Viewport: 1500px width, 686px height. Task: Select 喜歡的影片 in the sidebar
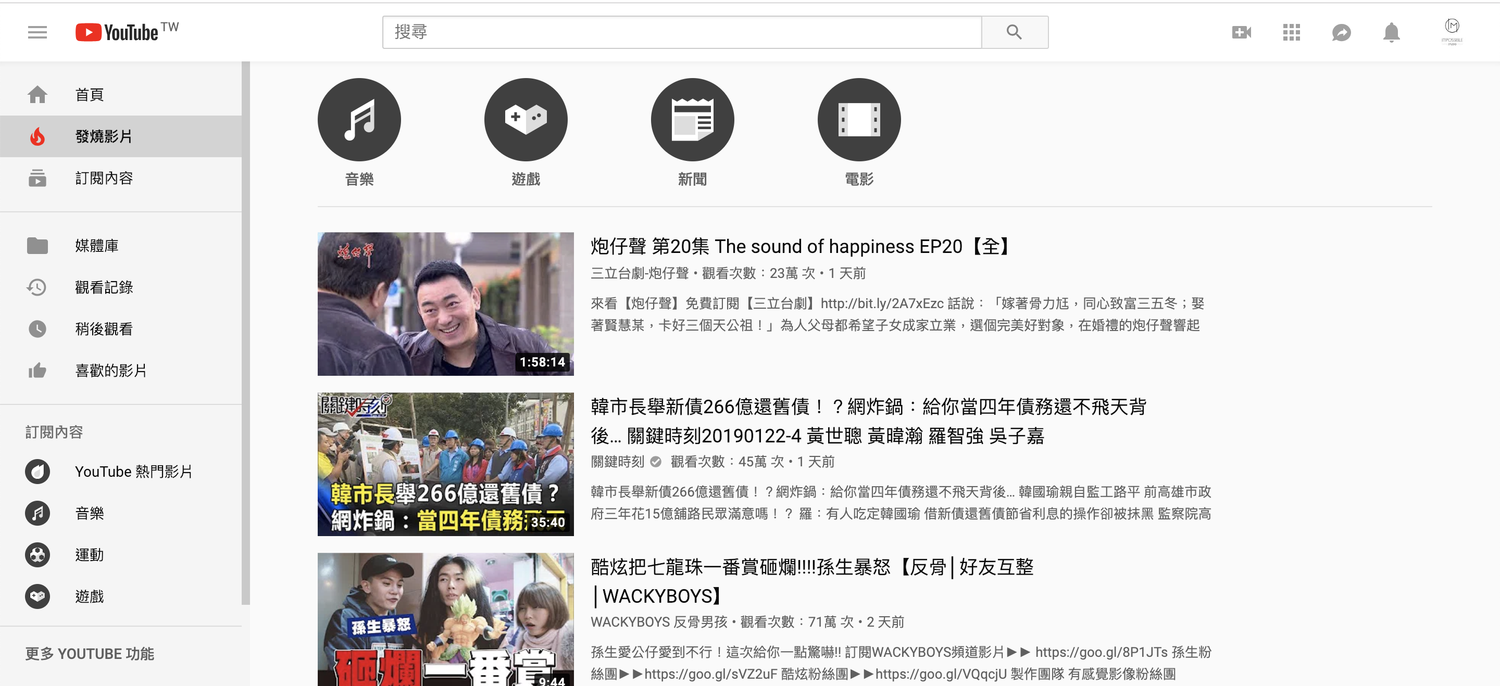click(x=120, y=371)
